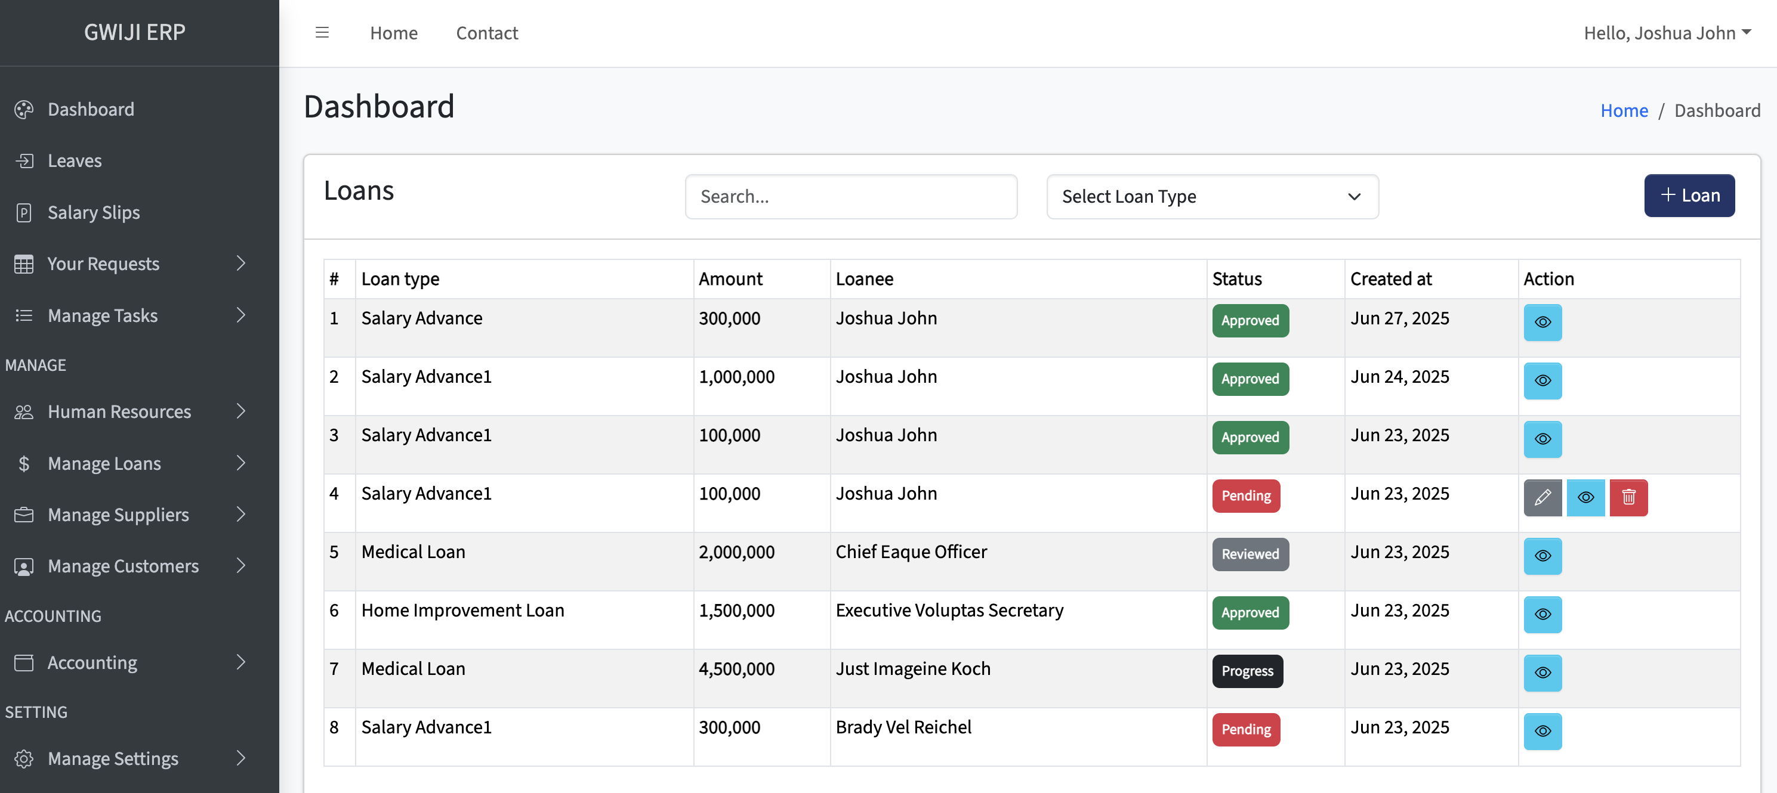Click the delete trash icon on loan 4

tap(1628, 497)
